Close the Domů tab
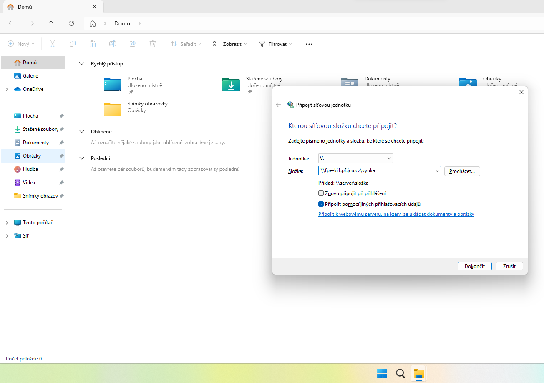 coord(95,7)
